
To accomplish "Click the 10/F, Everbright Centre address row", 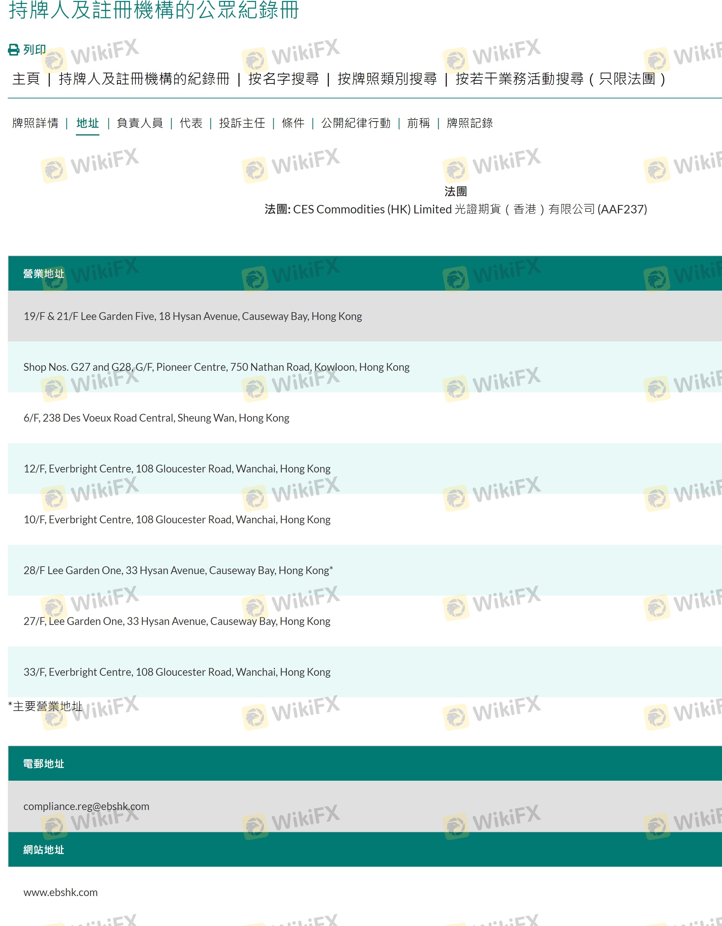I will click(x=365, y=519).
